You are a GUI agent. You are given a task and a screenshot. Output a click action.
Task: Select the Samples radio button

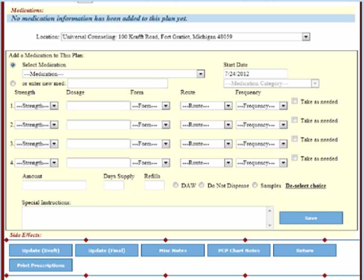255,185
